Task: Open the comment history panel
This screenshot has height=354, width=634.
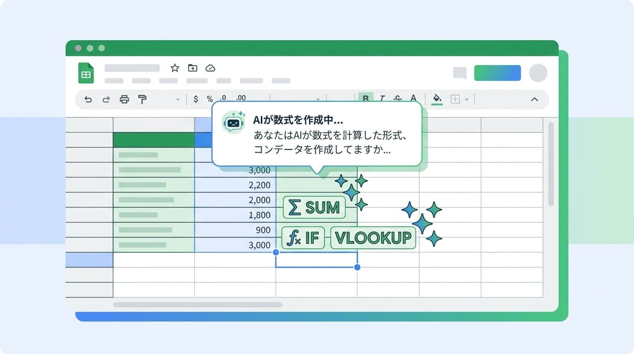Action: click(x=460, y=72)
